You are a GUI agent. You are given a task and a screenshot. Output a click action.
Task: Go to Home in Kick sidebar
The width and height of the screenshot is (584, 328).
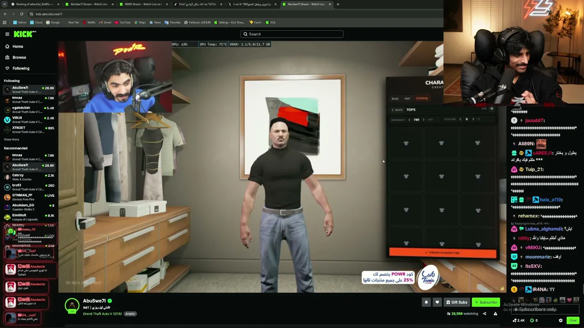tap(18, 46)
